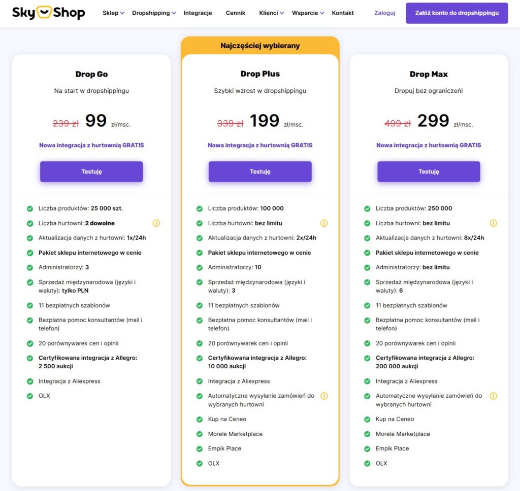This screenshot has height=491, width=520.
Task: Click the Testuję button for Drop Plus
Action: pyautogui.click(x=259, y=171)
